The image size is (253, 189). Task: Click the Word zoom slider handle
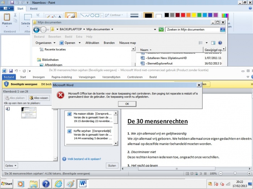(x=235, y=174)
